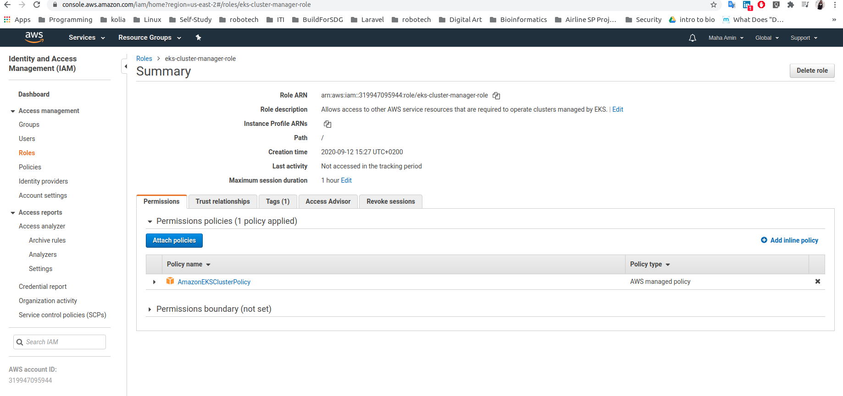The image size is (843, 396).
Task: Open the media control queue icon
Action: (805, 5)
